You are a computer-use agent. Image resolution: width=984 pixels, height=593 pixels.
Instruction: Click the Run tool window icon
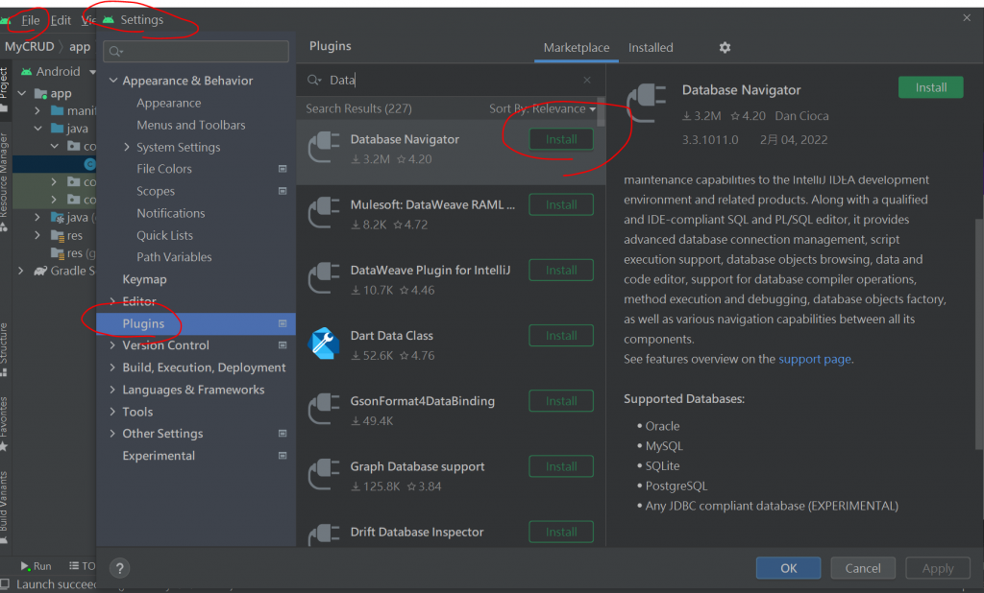25,566
